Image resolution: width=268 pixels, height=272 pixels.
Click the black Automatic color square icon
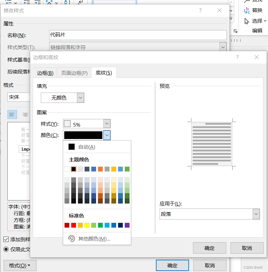[72, 147]
